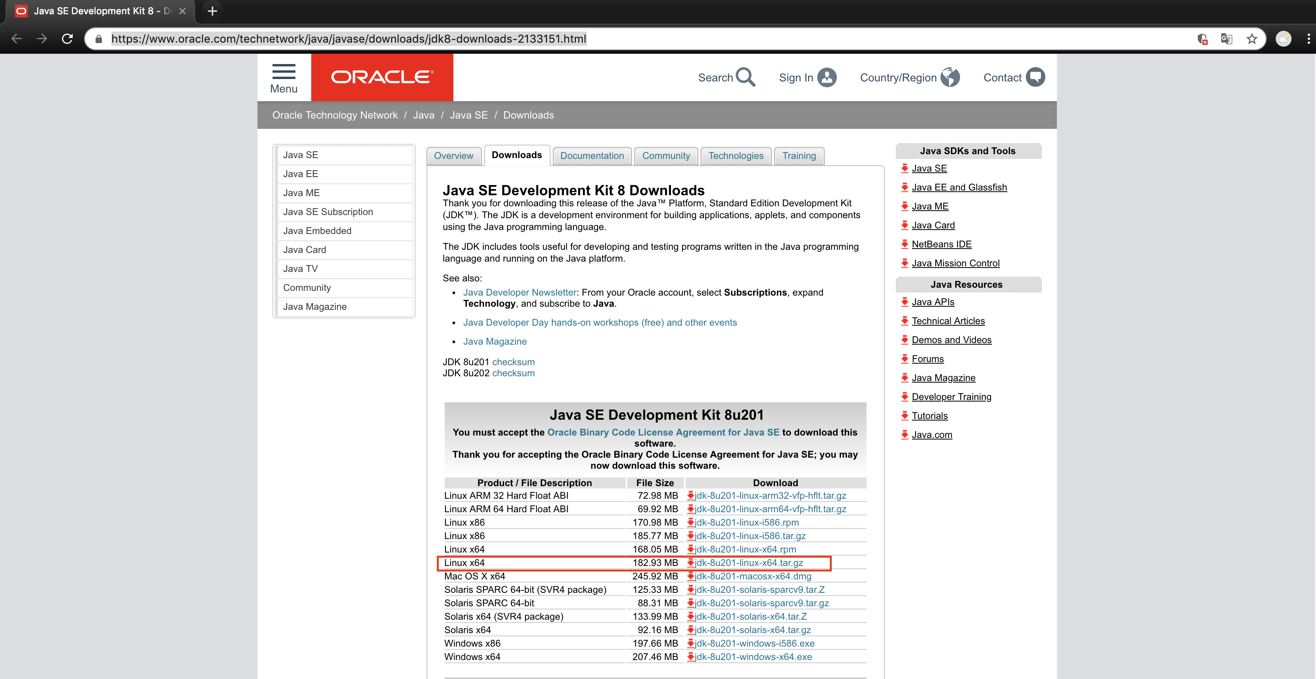Open Technical Articles link
The height and width of the screenshot is (679, 1316).
[948, 321]
